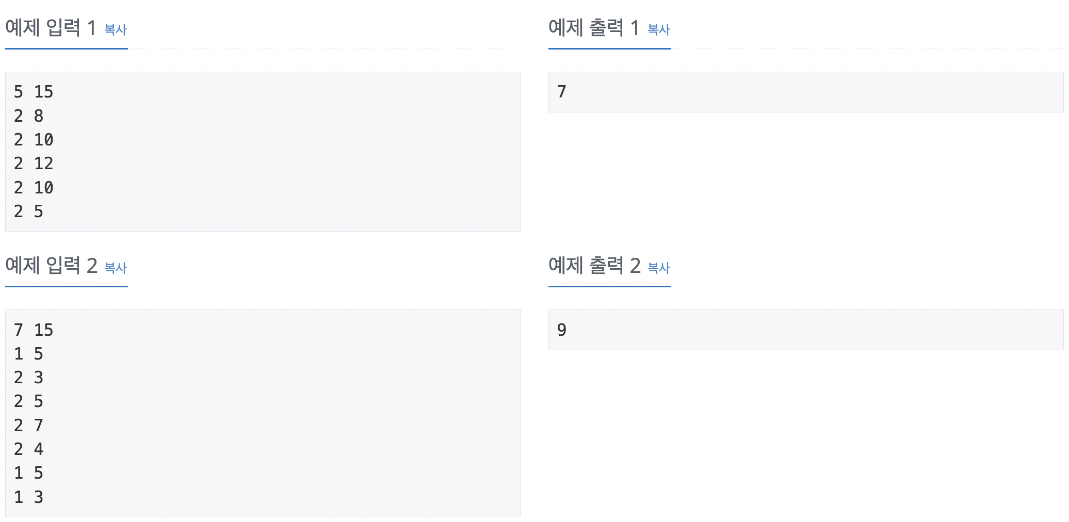Copy example output 2 via 복사 link

(659, 268)
